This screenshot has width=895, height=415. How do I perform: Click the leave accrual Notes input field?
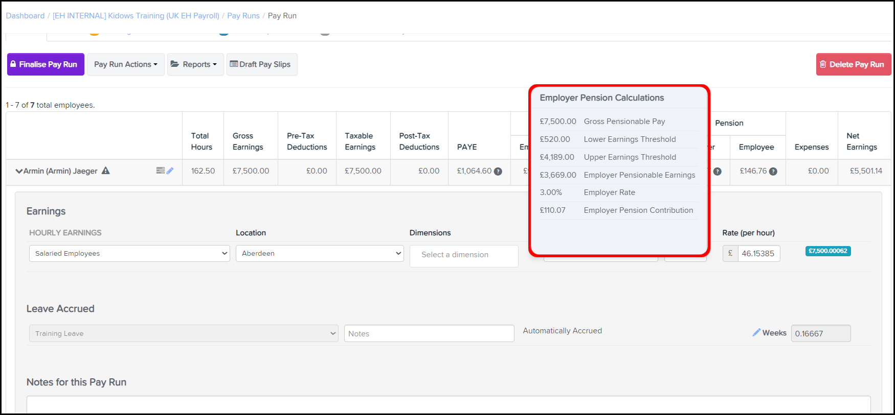coord(429,333)
